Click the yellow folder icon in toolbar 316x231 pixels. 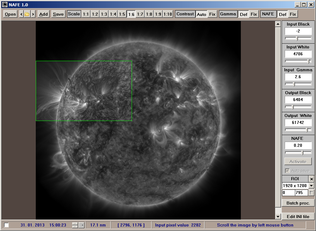point(27,14)
